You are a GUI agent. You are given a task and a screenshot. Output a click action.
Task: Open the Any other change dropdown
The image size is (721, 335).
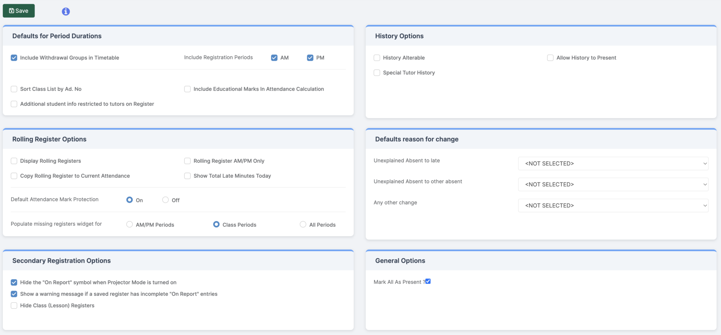(x=613, y=205)
